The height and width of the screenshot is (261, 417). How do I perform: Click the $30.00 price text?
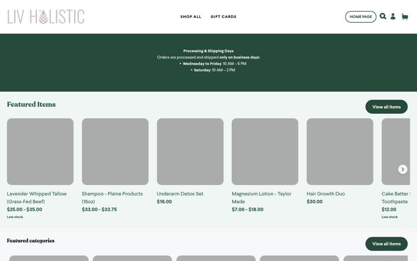tap(314, 202)
